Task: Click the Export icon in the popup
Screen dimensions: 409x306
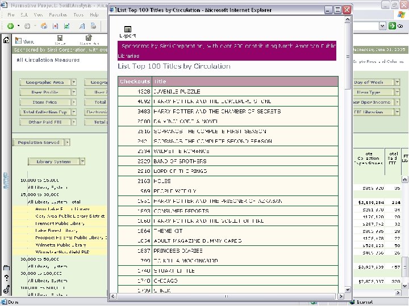Action: pos(128,29)
